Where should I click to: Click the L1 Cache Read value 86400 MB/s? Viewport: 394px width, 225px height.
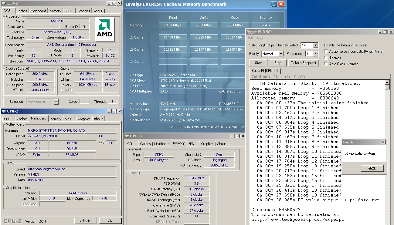pyautogui.click(x=173, y=37)
